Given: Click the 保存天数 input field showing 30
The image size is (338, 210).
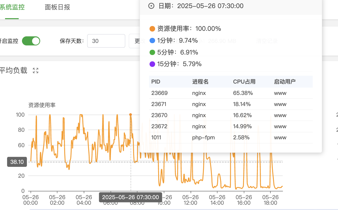Looking at the screenshot, I should click(x=106, y=41).
